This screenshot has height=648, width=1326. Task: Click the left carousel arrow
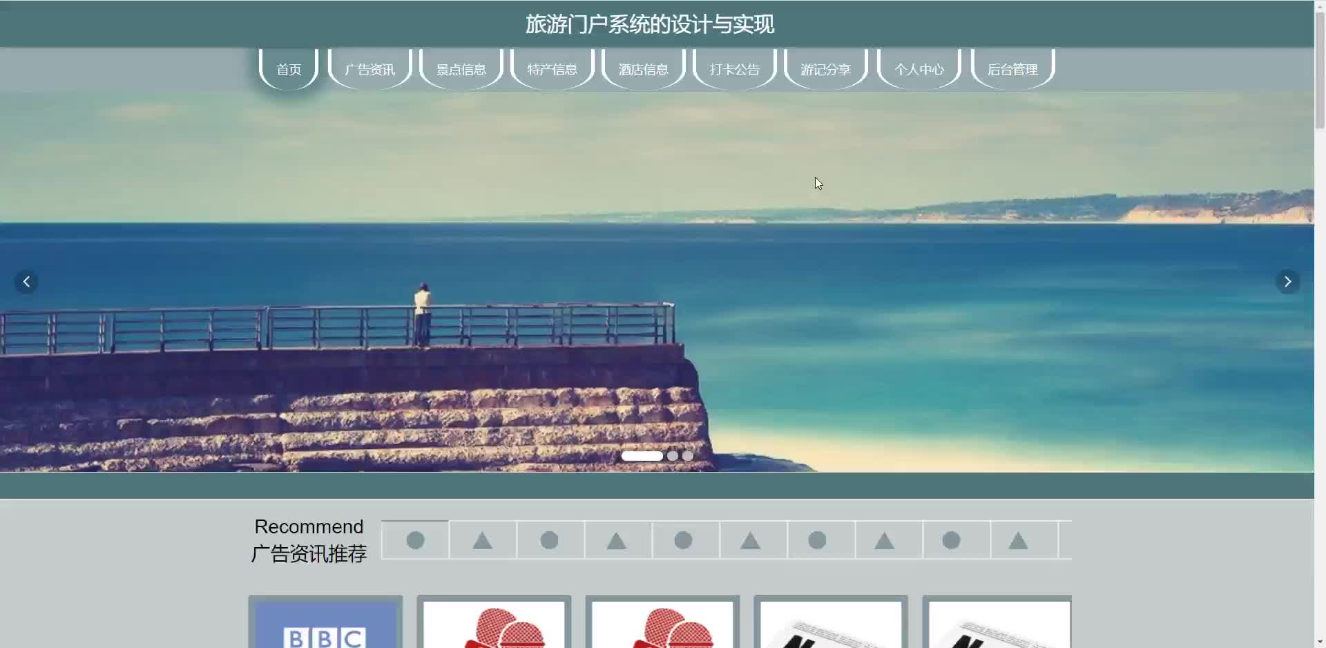tap(26, 281)
